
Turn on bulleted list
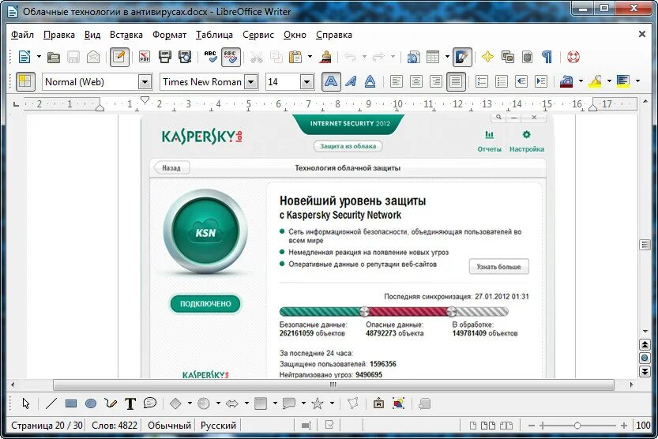tap(501, 81)
